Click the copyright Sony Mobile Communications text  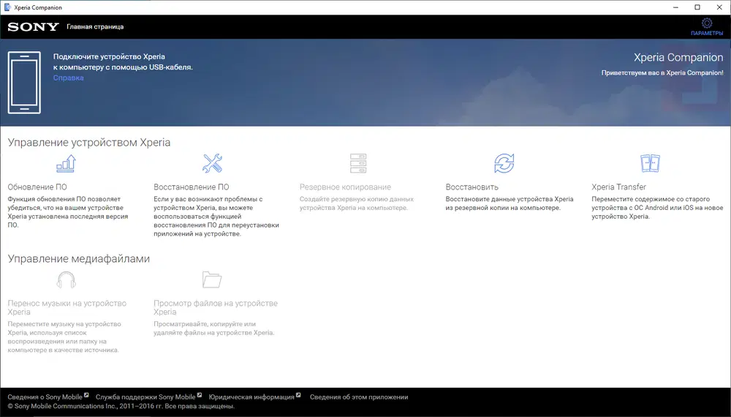click(x=121, y=406)
